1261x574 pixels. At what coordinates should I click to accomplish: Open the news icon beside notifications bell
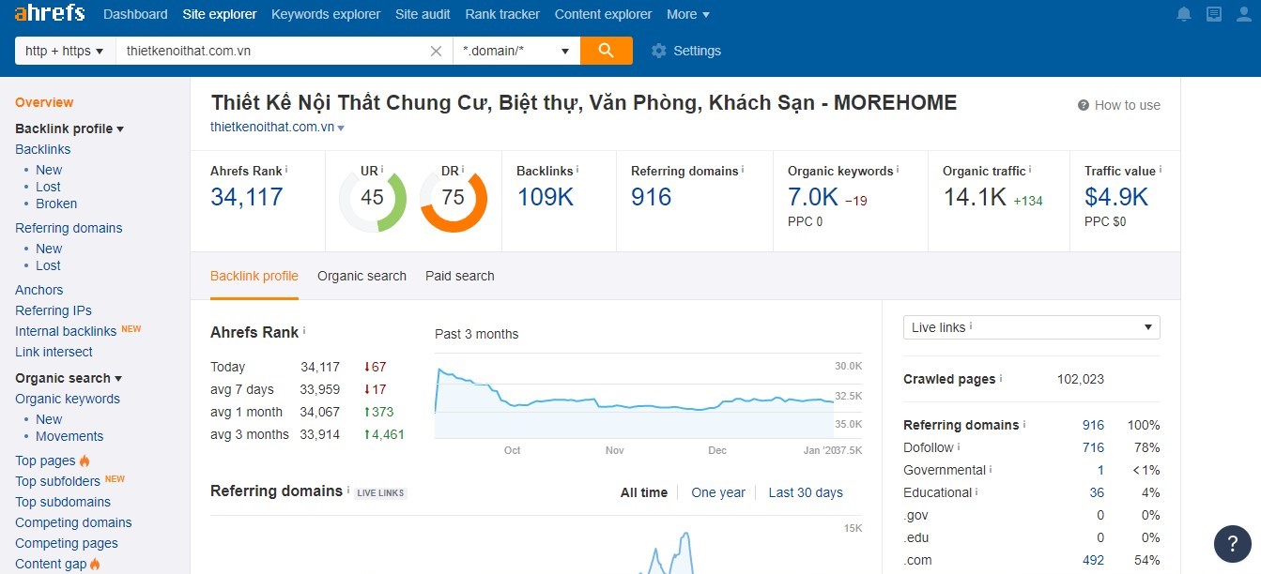[x=1214, y=14]
